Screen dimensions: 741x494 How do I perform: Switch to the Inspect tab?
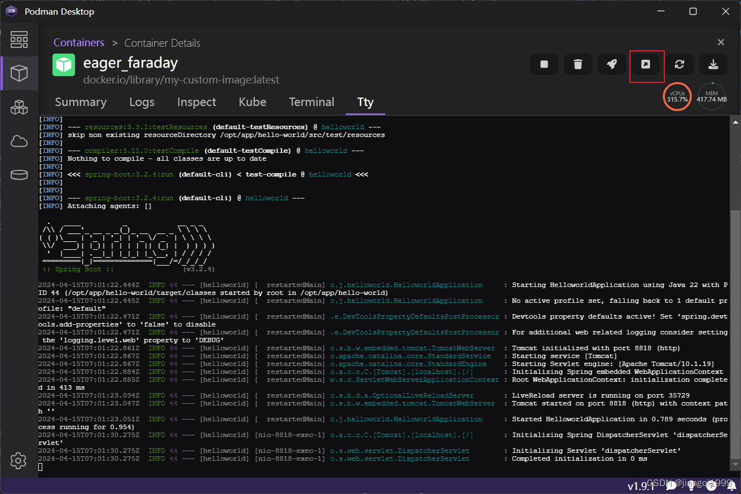click(196, 102)
